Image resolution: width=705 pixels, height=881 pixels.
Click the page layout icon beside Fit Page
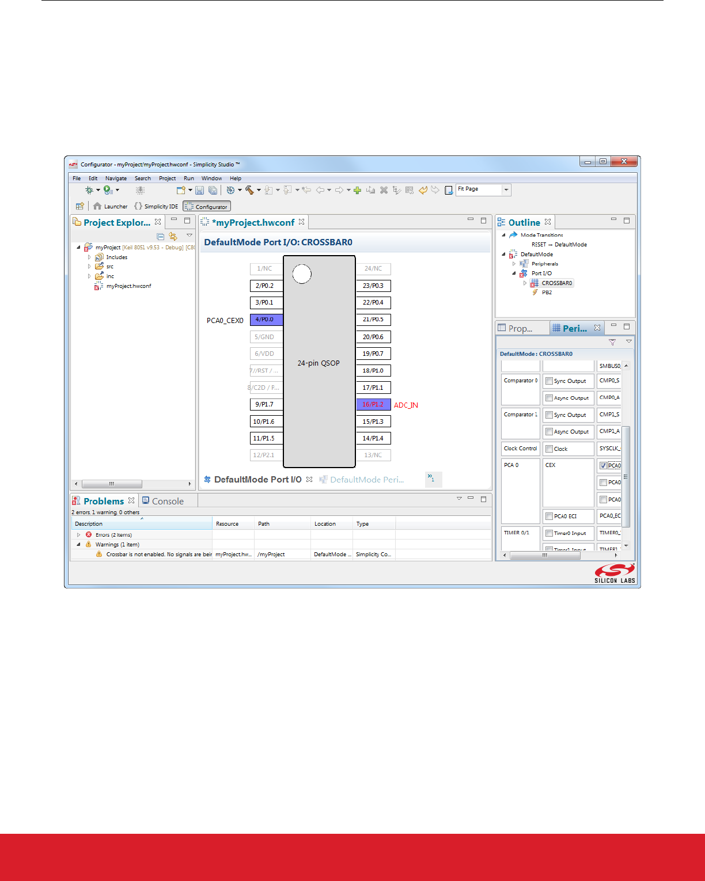(449, 190)
